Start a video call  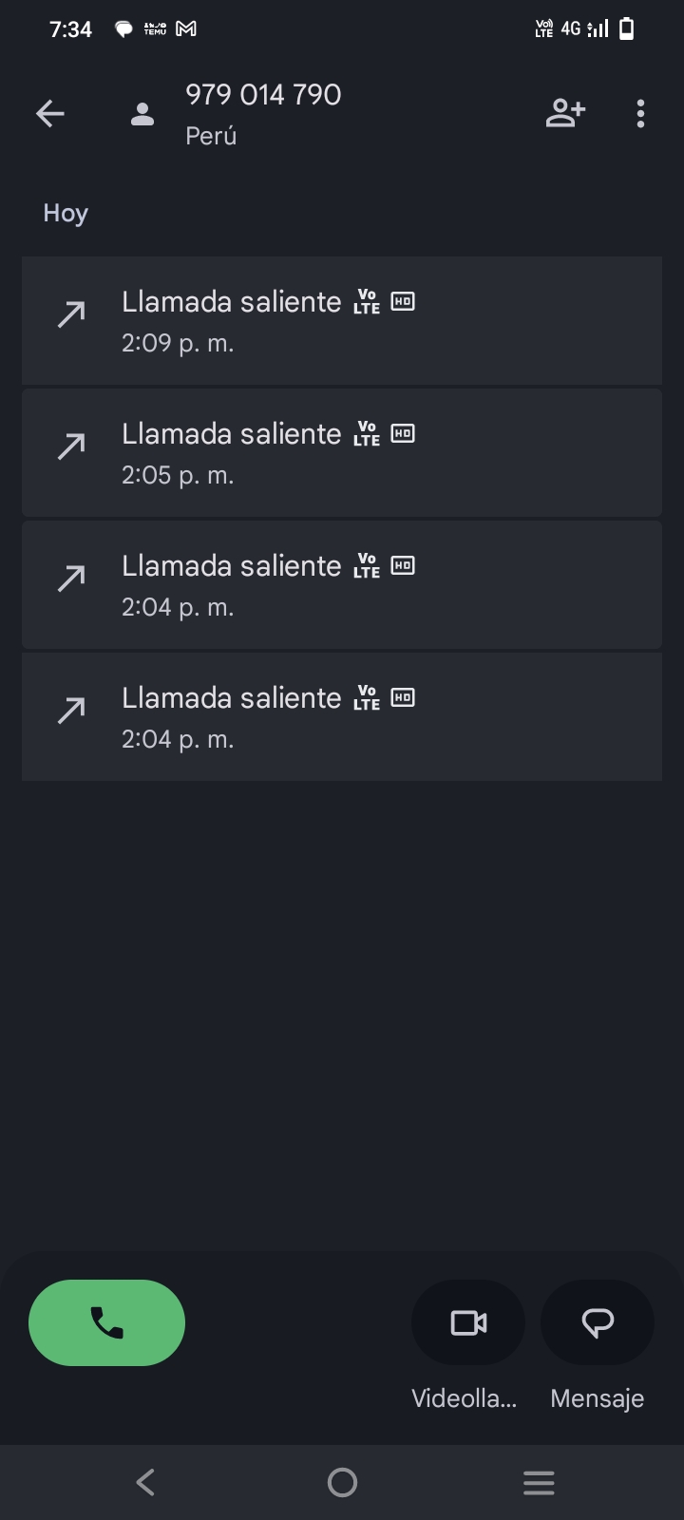(468, 1322)
